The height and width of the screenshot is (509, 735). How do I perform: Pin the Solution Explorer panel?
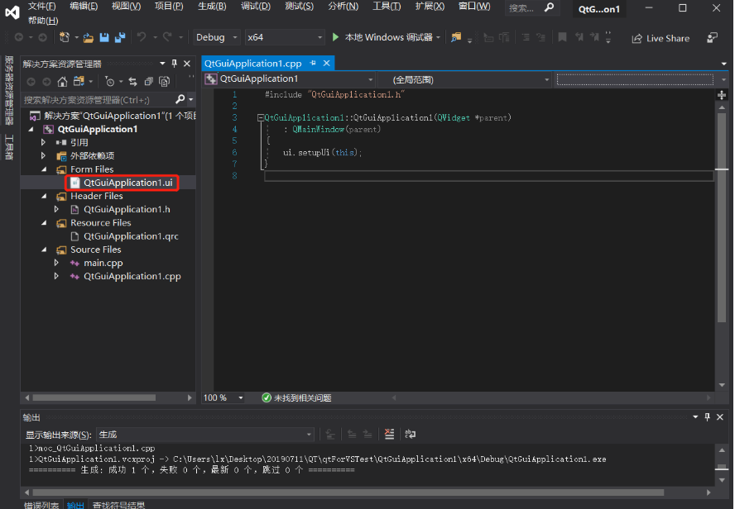175,63
